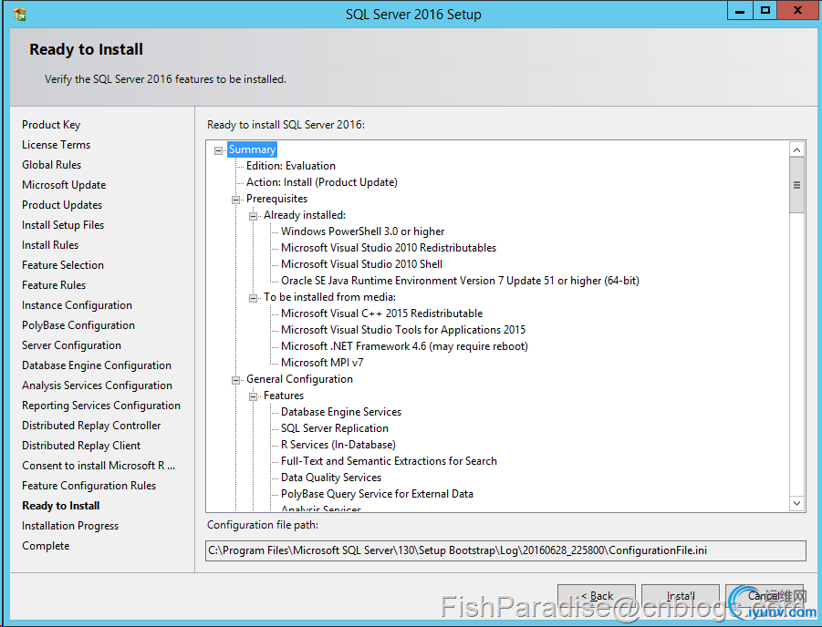Select Data Quality Services feature
This screenshot has height=627, width=822.
click(x=331, y=478)
